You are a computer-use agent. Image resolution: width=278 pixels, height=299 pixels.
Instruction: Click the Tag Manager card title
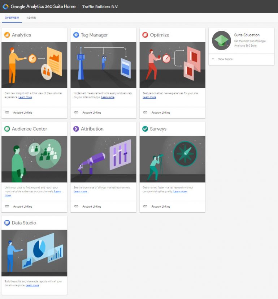(x=94, y=35)
